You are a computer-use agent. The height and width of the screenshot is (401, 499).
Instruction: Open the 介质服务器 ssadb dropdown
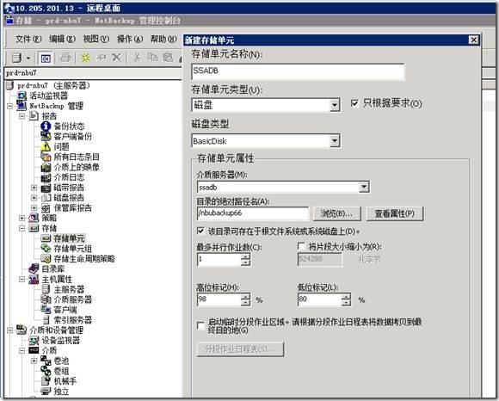pos(364,187)
